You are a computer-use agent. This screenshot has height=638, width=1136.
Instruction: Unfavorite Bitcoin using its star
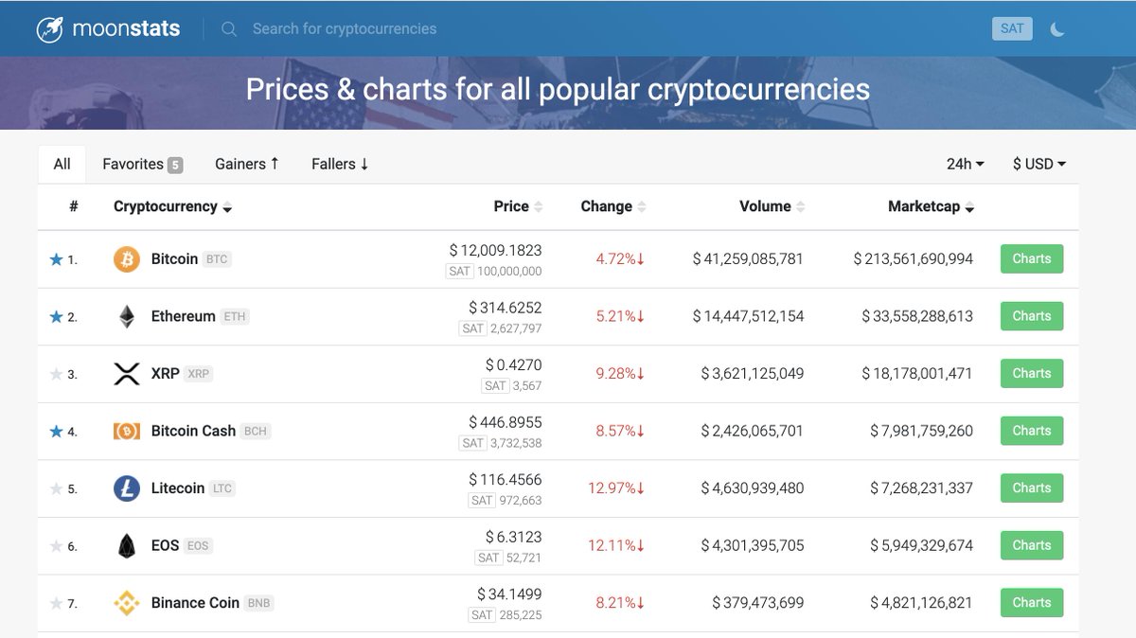click(x=56, y=259)
